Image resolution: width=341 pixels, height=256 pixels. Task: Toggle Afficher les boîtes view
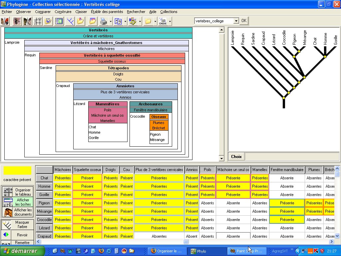point(18,202)
